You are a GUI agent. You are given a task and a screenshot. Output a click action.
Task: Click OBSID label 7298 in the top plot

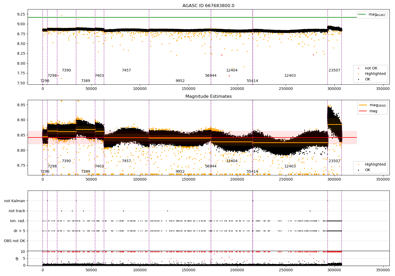[52, 76]
